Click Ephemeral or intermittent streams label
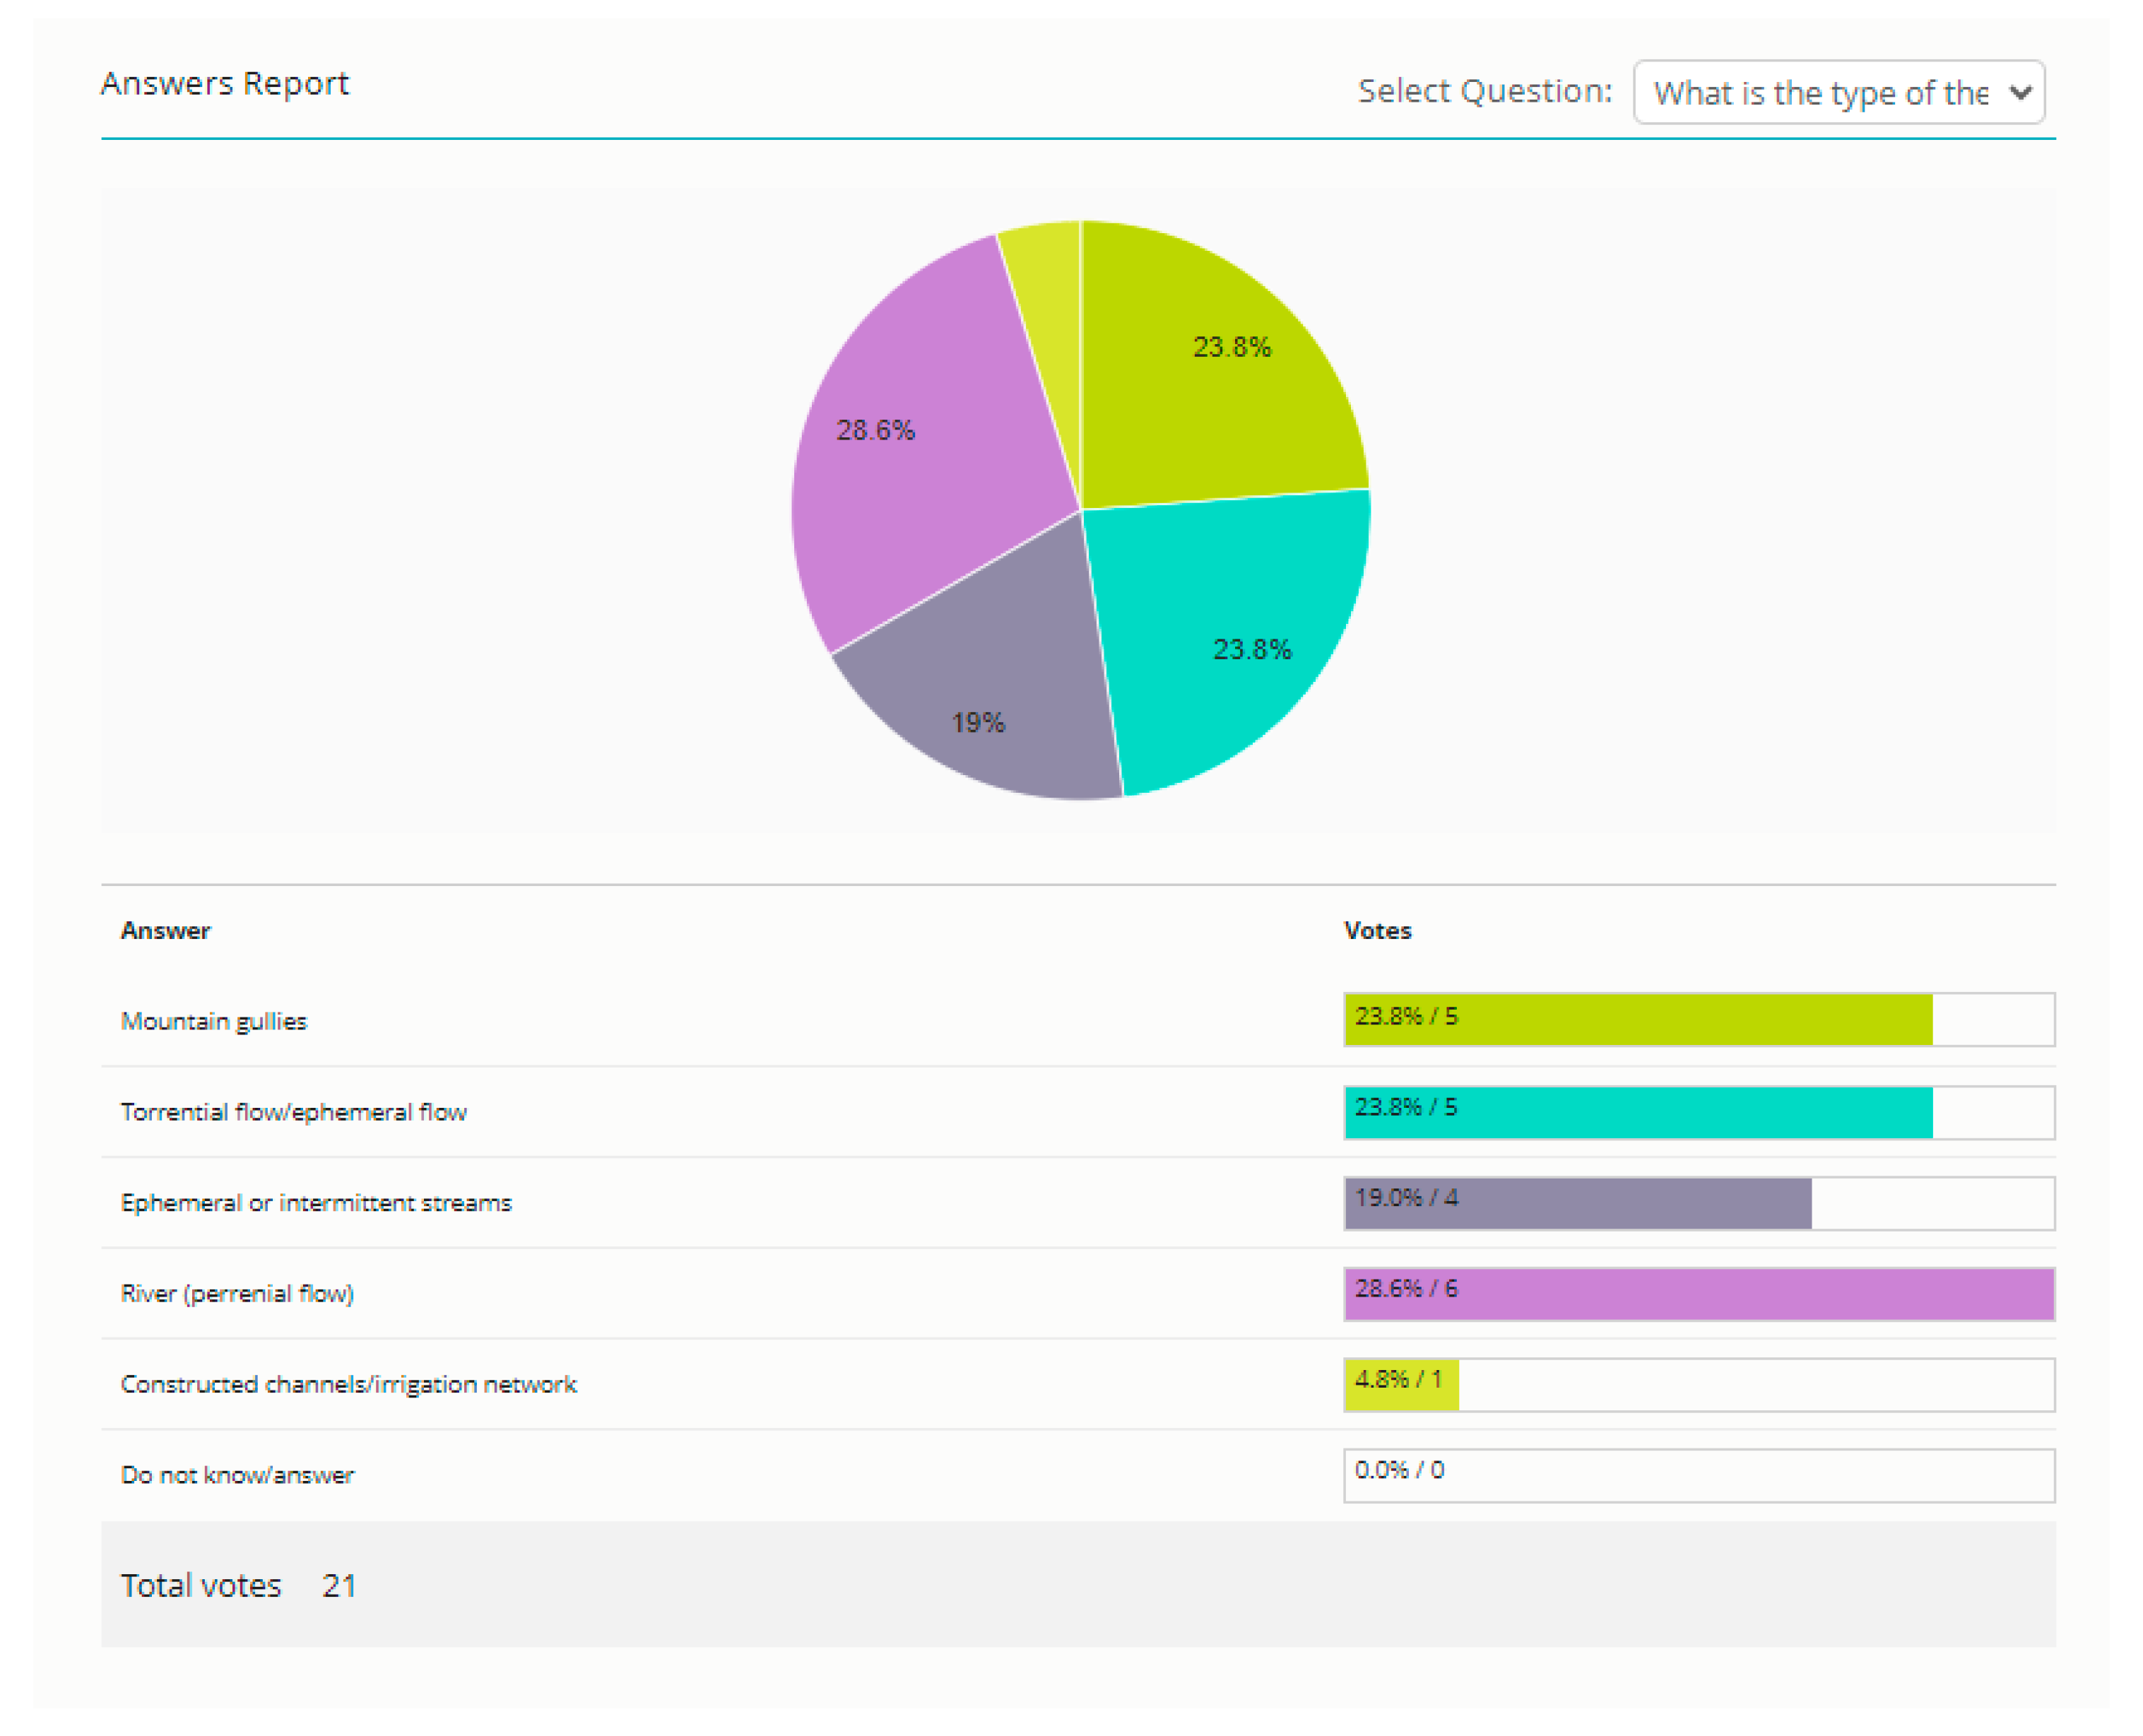The width and height of the screenshot is (2143, 1736). pos(316,1203)
